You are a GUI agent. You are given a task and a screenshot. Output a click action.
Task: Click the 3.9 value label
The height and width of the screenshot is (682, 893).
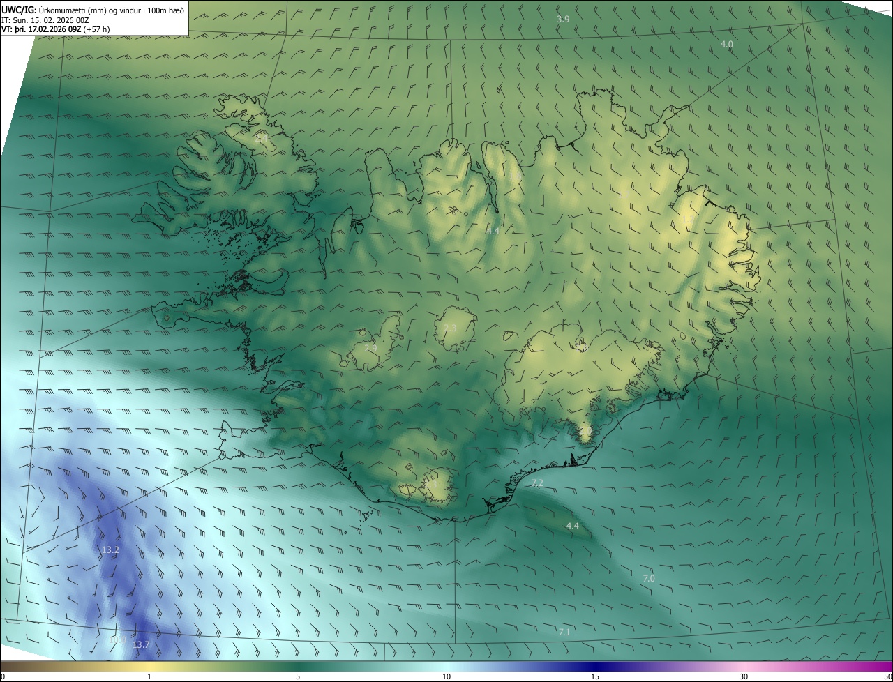pos(563,20)
